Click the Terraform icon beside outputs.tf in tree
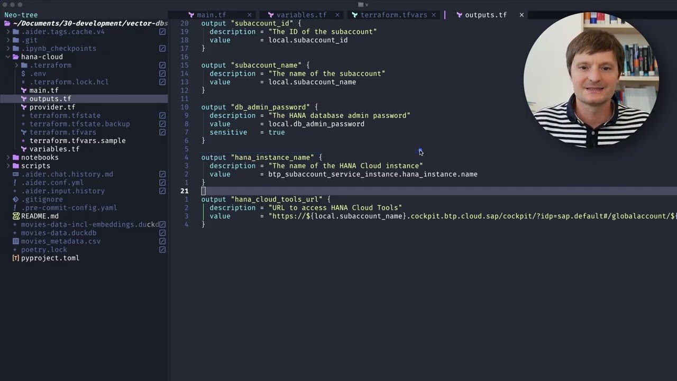677x381 pixels. [24, 99]
